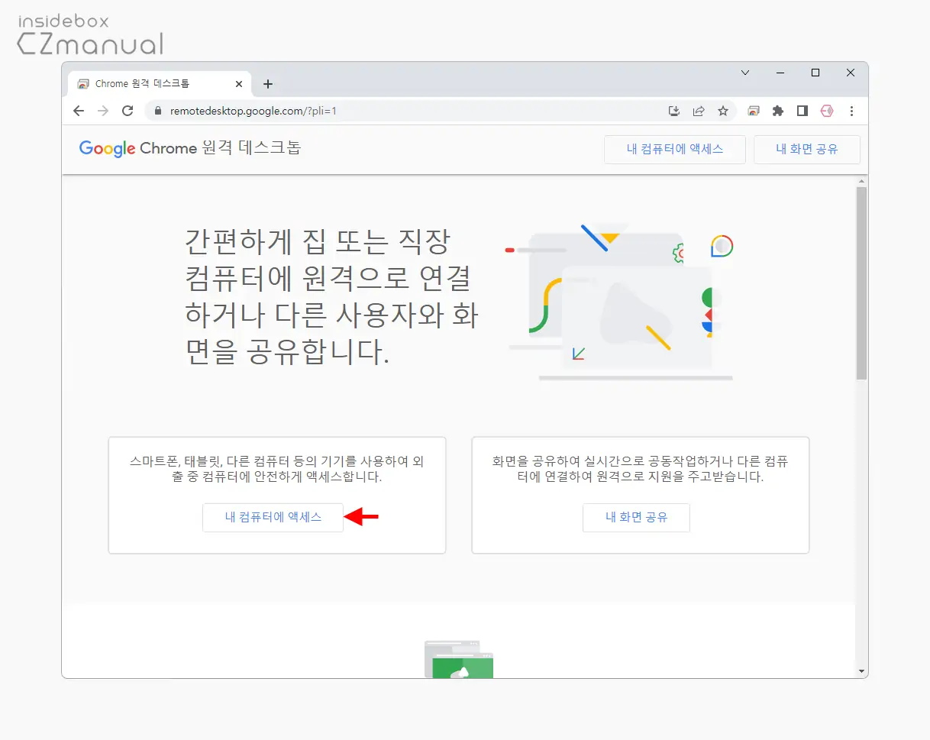Viewport: 930px width, 740px height.
Task: Reload the page with refresh icon
Action: (x=128, y=111)
